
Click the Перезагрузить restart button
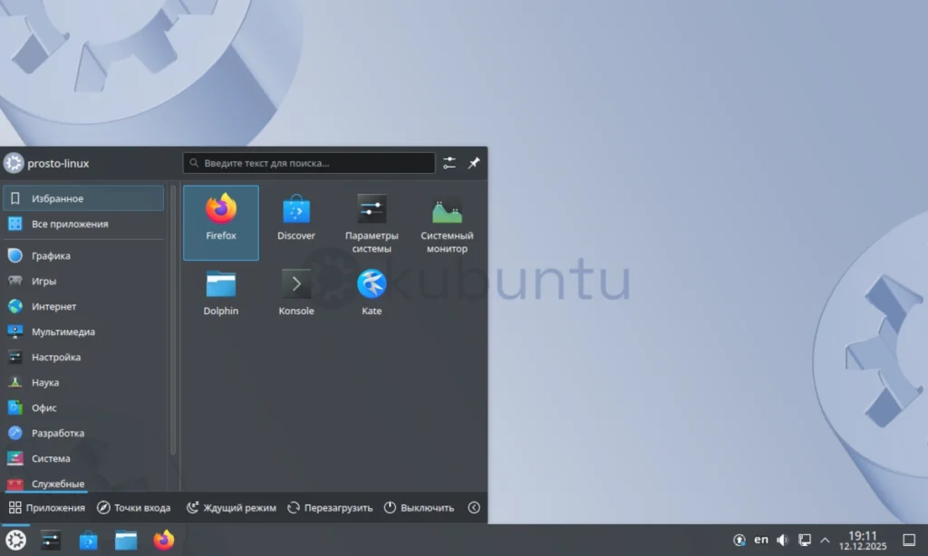tap(330, 507)
